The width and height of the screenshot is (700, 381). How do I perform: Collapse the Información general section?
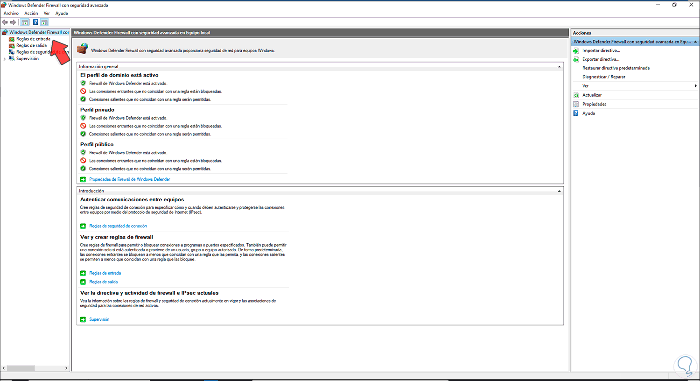(559, 67)
